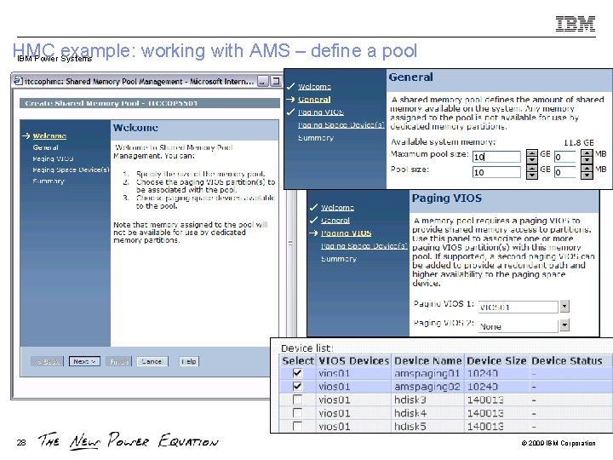This screenshot has height=460, width=613.
Task: Click the amspaging02 device name cell
Action: [x=427, y=387]
